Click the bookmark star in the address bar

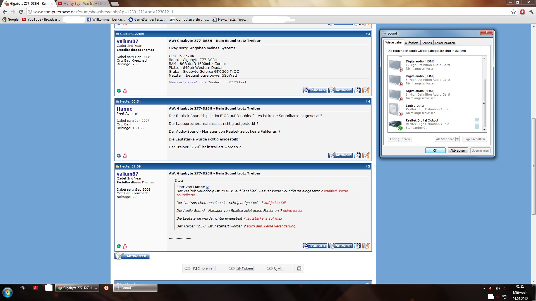[513, 12]
